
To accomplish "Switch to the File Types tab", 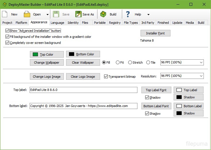I will 131,23.
